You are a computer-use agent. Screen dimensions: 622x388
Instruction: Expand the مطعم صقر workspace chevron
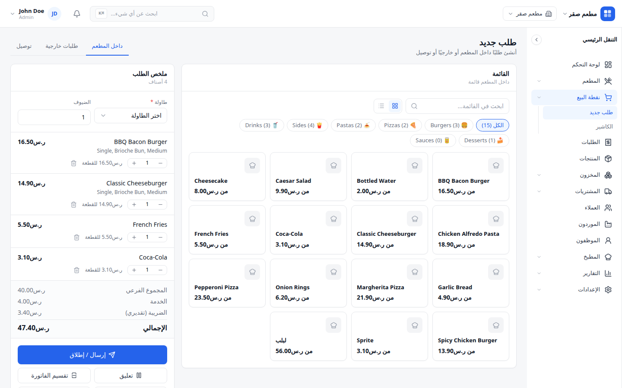coord(565,14)
